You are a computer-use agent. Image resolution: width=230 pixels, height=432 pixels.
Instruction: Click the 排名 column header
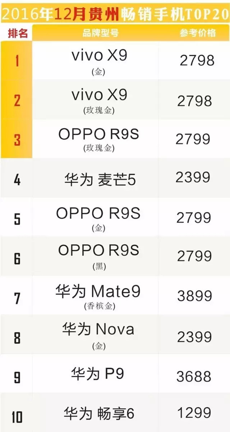tap(18, 34)
